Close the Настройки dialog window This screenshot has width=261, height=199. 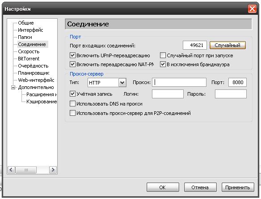point(252,8)
